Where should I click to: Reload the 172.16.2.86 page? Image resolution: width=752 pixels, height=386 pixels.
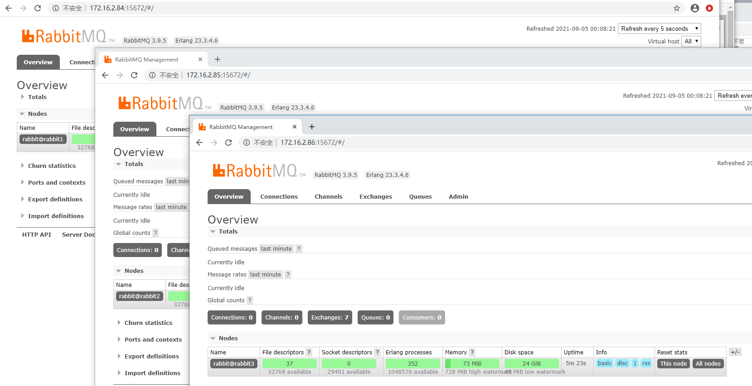point(228,143)
